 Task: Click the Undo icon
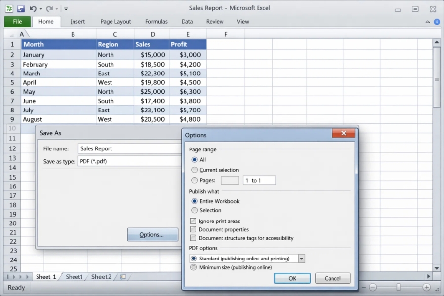pos(33,8)
